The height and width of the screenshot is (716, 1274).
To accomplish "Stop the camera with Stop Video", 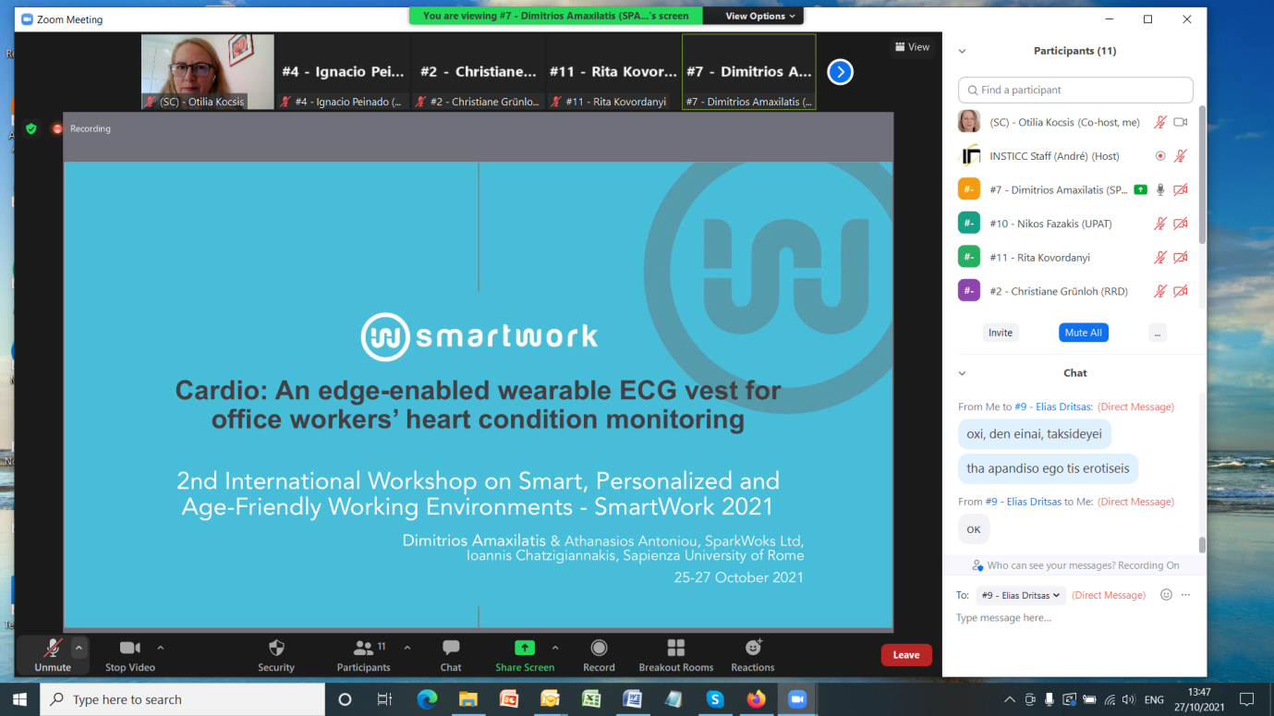I will pyautogui.click(x=130, y=655).
